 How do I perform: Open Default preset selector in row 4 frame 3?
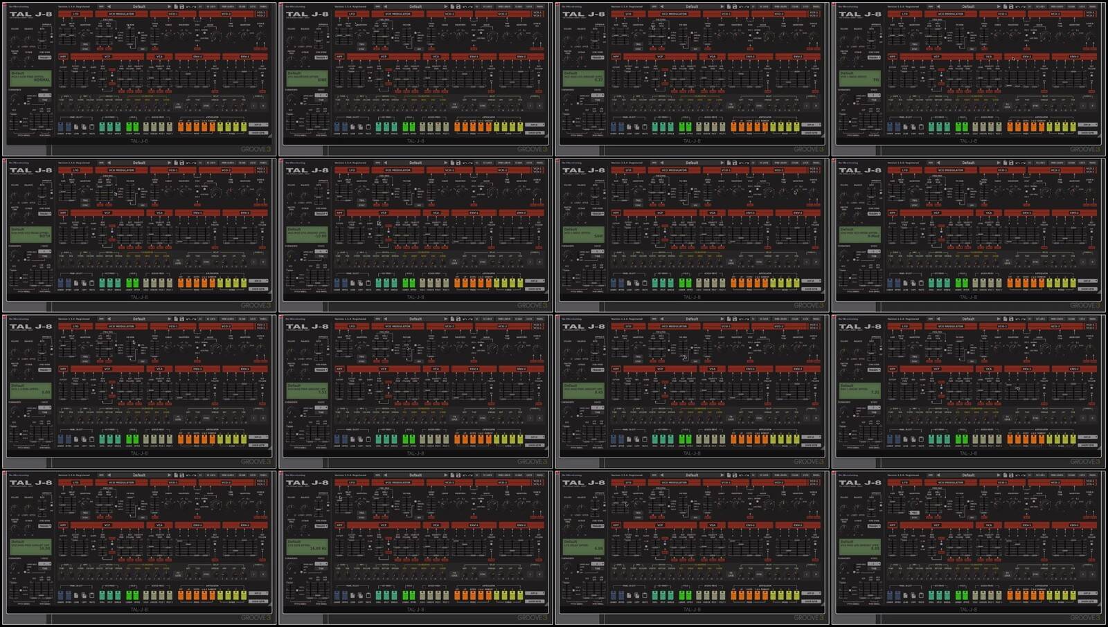[692, 475]
